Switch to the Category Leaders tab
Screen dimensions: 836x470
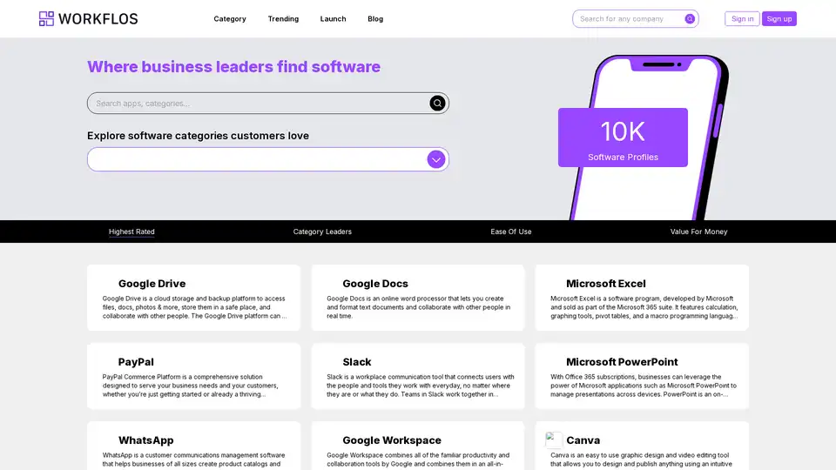[322, 232]
